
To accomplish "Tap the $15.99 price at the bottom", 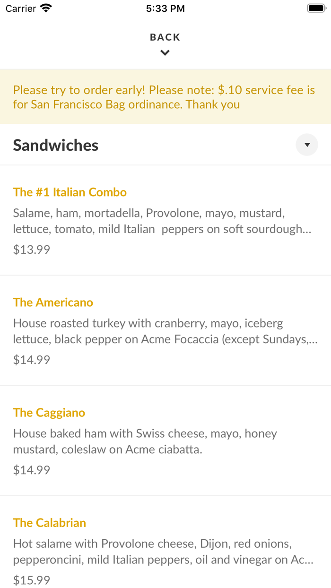I will [x=31, y=580].
